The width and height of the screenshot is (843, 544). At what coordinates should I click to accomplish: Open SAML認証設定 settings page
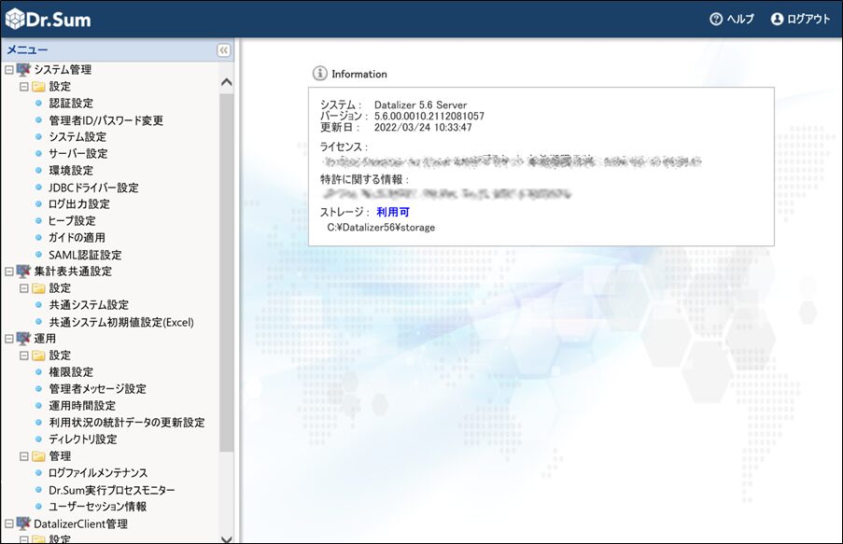pos(85,255)
